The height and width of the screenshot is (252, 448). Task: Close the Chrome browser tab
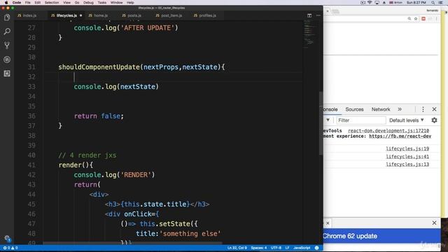[x=328, y=11]
